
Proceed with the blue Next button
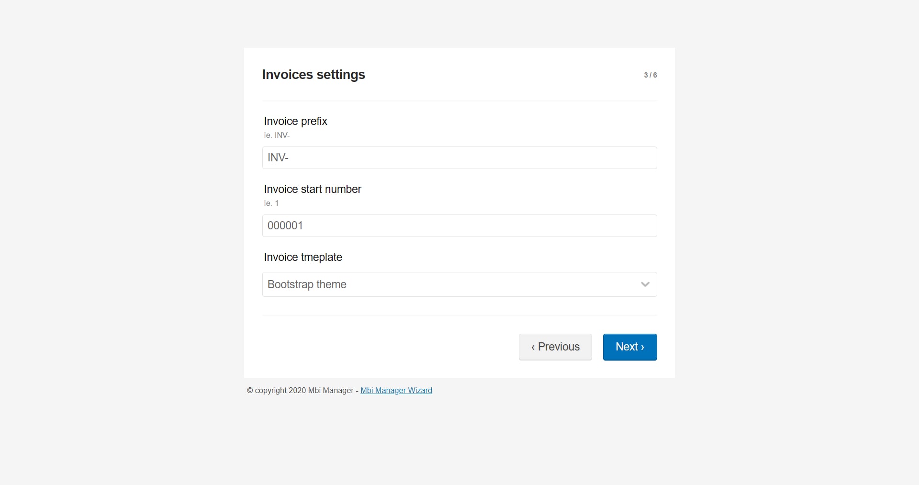(x=629, y=347)
